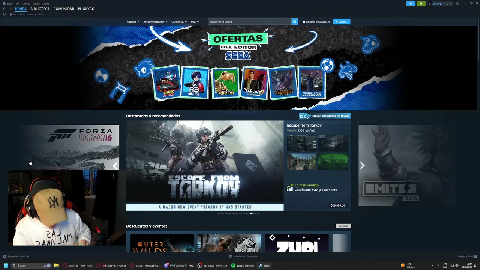
Task: Open the Smite 2 Beta capsule
Action: point(407,165)
